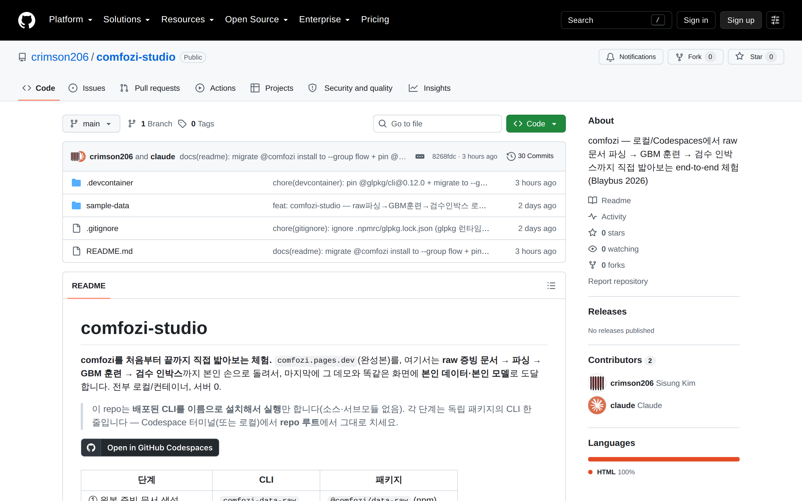Viewport: 802px width, 501px height.
Task: View 30 Commits history
Action: click(530, 156)
